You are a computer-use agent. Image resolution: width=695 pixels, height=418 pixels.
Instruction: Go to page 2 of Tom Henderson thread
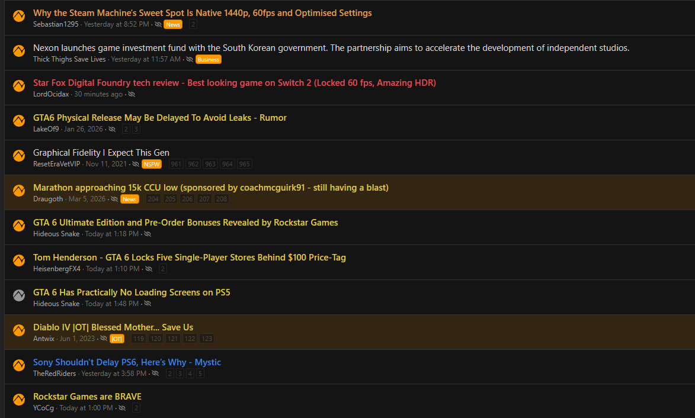tap(163, 269)
